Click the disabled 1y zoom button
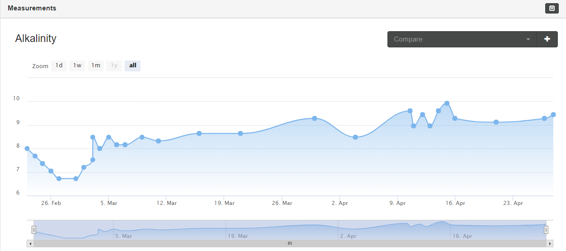566x251 pixels. coord(114,65)
